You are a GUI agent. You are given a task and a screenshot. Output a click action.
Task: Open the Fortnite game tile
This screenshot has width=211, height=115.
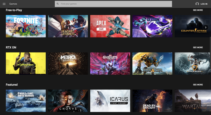[x=26, y=26]
